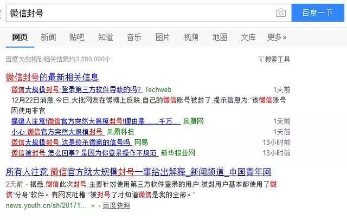
Task: Click the funnel icon beside 搜索工具
Action: click(261, 59)
